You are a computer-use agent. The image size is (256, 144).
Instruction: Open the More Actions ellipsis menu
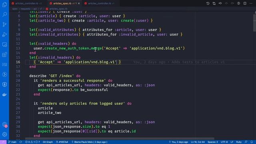click(x=251, y=3)
